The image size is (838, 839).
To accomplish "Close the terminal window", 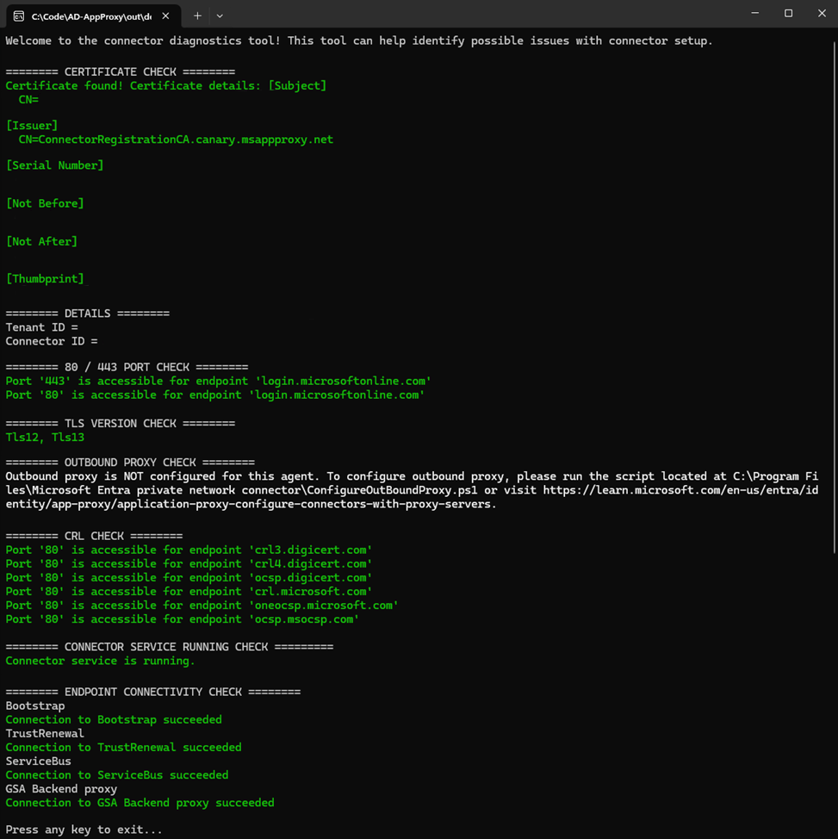I will click(x=822, y=14).
